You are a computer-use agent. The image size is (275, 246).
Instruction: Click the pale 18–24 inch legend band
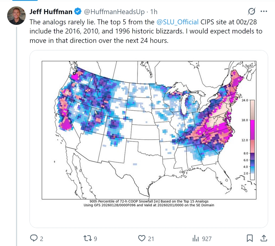252,110
